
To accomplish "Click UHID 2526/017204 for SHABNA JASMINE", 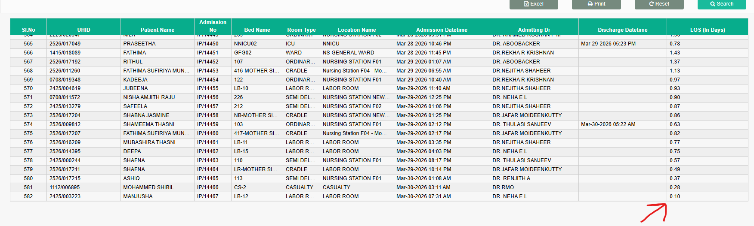I will (65, 115).
